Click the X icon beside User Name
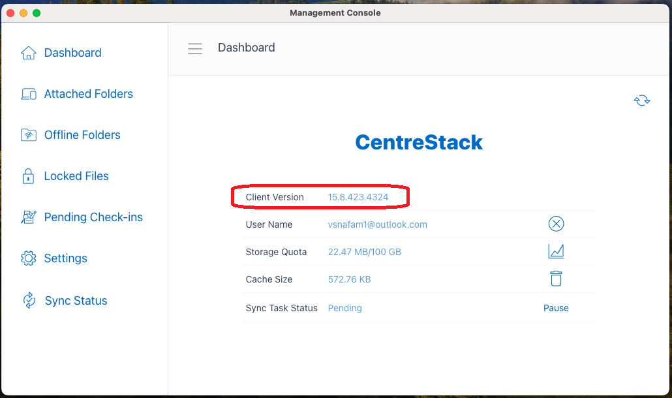Screen dimensions: 672x398 pos(556,224)
